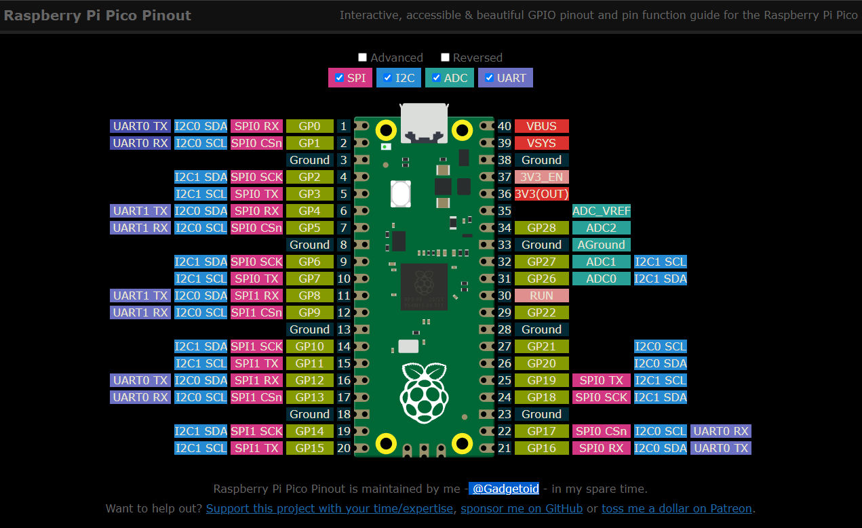Open the @Gadgetoid profile link
The height and width of the screenshot is (528, 862).
505,489
